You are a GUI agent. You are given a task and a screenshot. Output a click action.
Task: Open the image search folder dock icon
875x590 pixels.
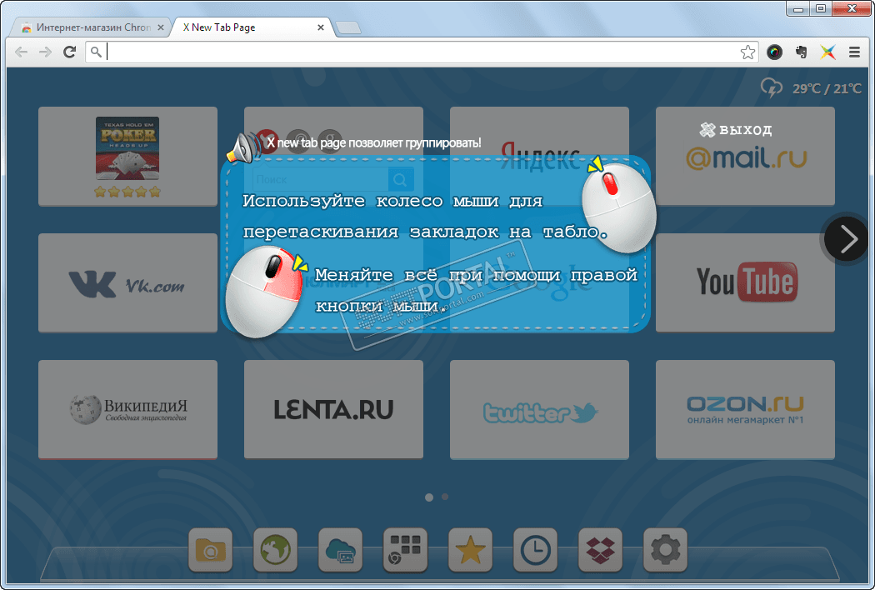(210, 550)
